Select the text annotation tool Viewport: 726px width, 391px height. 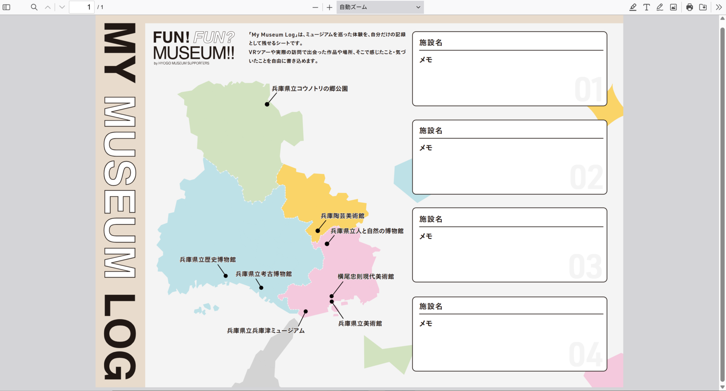click(646, 7)
